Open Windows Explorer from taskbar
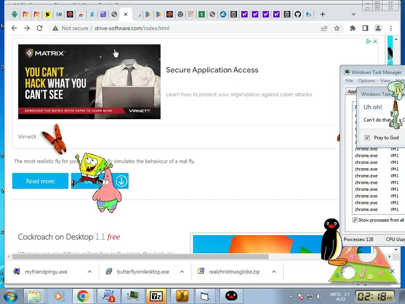The width and height of the screenshot is (405, 304). click(34, 296)
